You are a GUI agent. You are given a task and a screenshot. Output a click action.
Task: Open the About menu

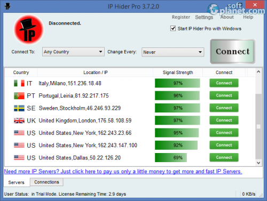click(x=227, y=17)
